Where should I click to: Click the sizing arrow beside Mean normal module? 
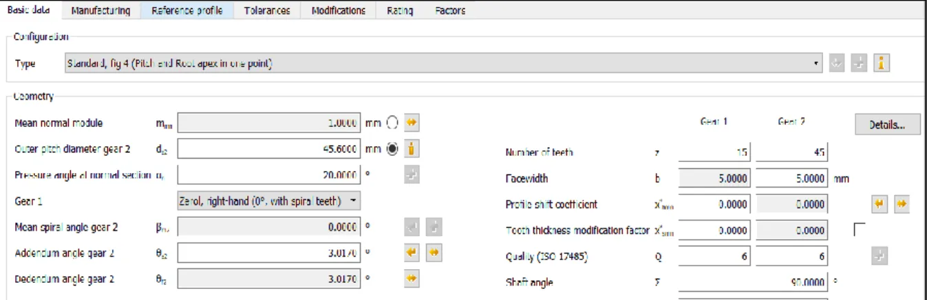click(412, 123)
